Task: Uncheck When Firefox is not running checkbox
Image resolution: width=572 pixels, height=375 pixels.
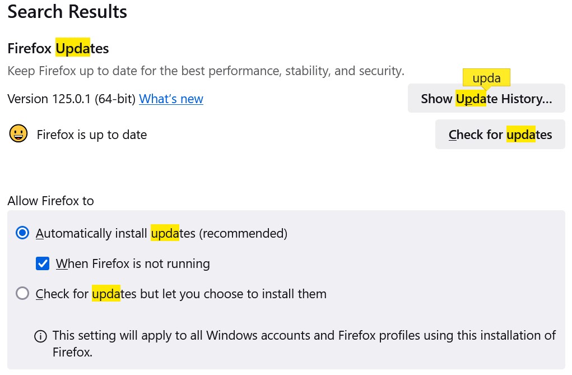Action: tap(43, 263)
